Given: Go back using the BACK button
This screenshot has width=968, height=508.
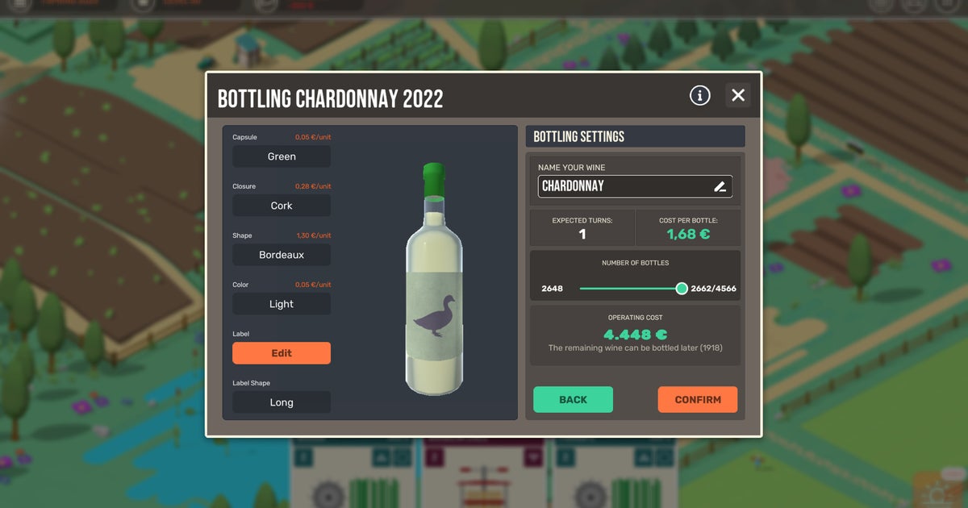Looking at the screenshot, I should coord(573,399).
